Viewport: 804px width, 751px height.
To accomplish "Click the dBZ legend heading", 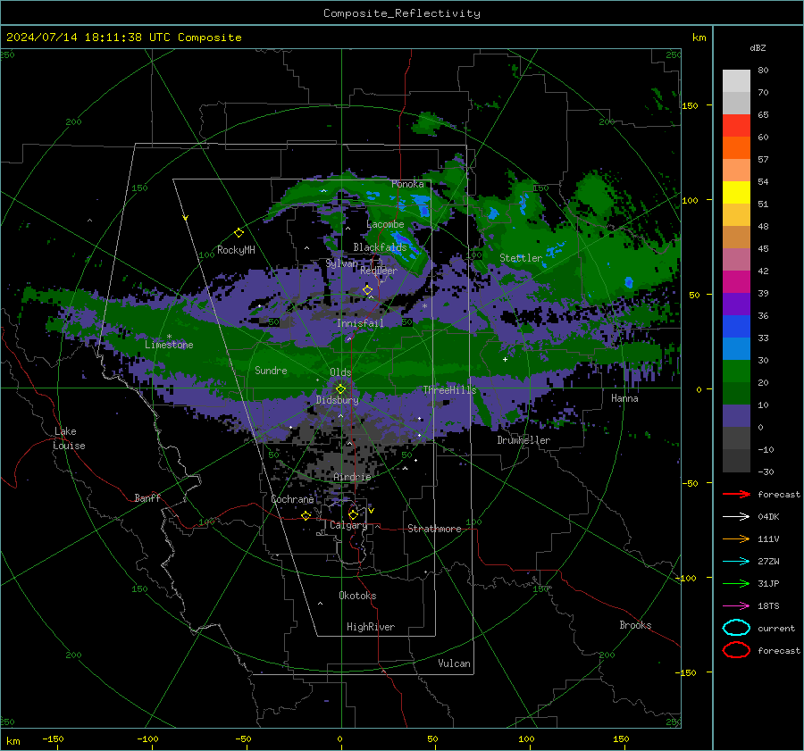I will coord(758,47).
